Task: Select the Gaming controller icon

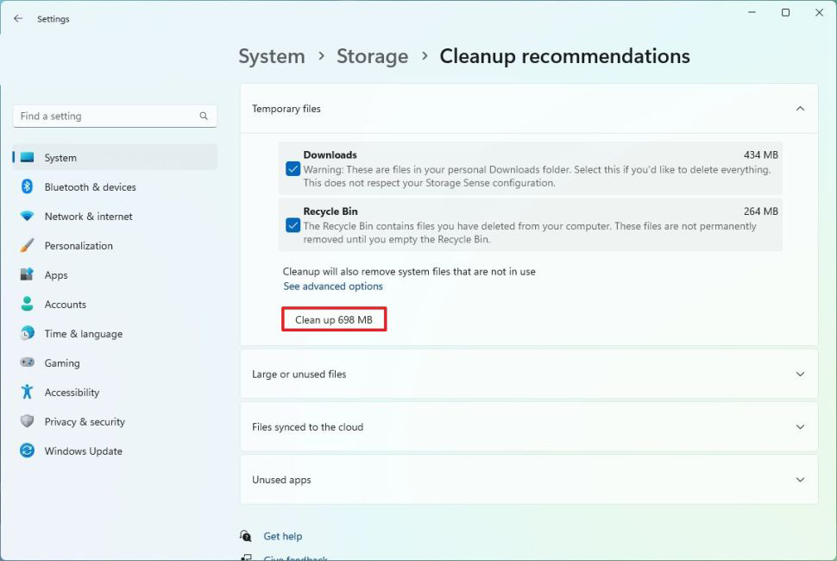Action: click(27, 363)
